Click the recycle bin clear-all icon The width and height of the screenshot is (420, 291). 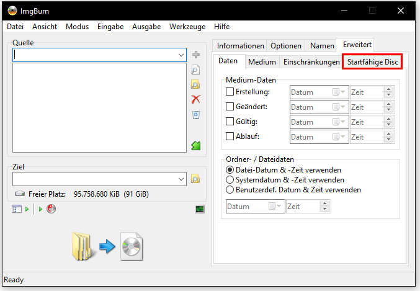click(x=196, y=115)
